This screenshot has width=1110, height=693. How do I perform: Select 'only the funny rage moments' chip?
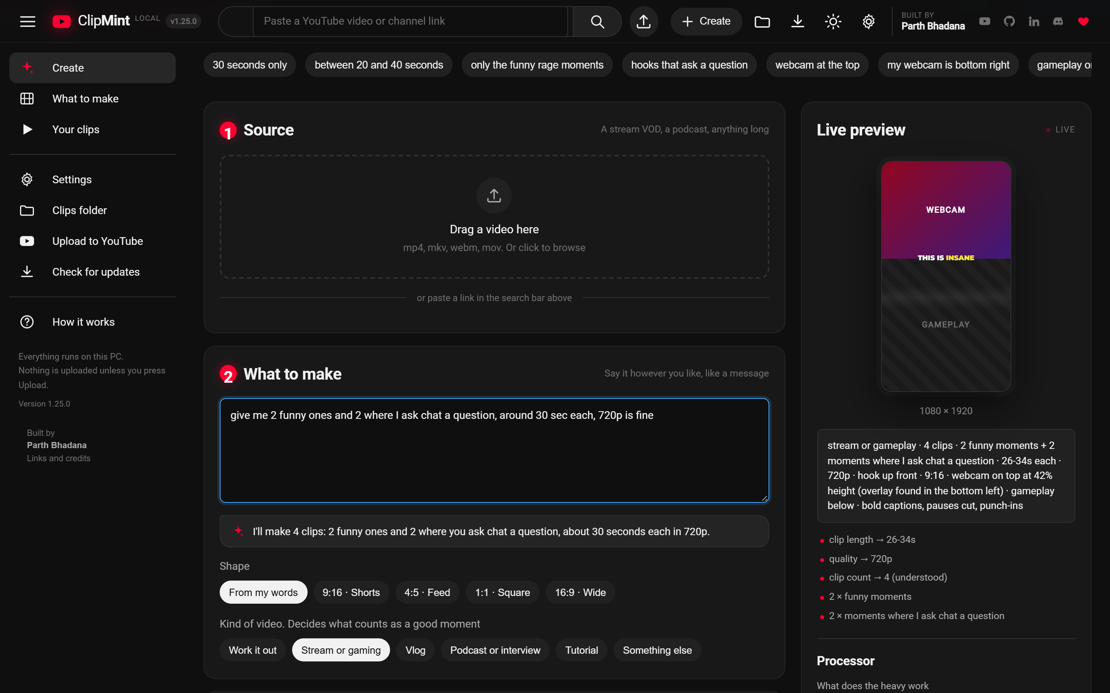[x=537, y=65]
